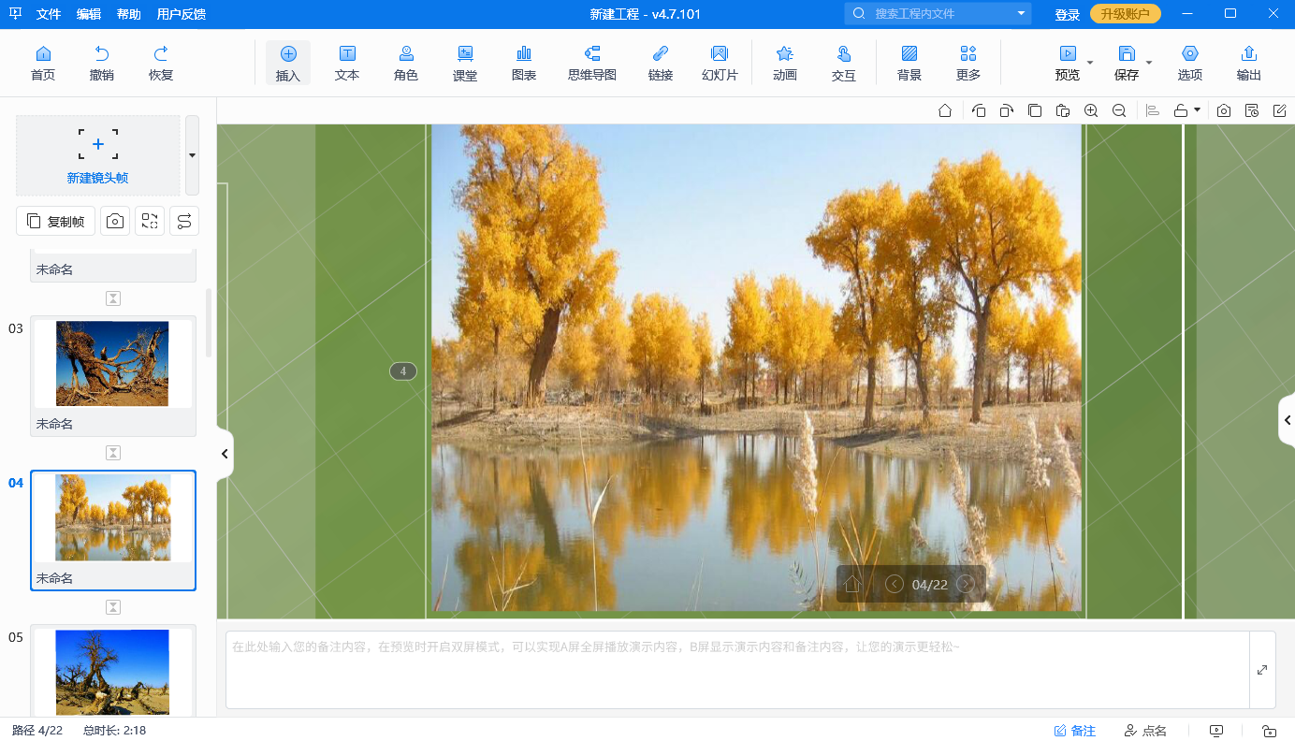This screenshot has width=1295, height=741.
Task: Click the 登录 login link
Action: (1068, 14)
